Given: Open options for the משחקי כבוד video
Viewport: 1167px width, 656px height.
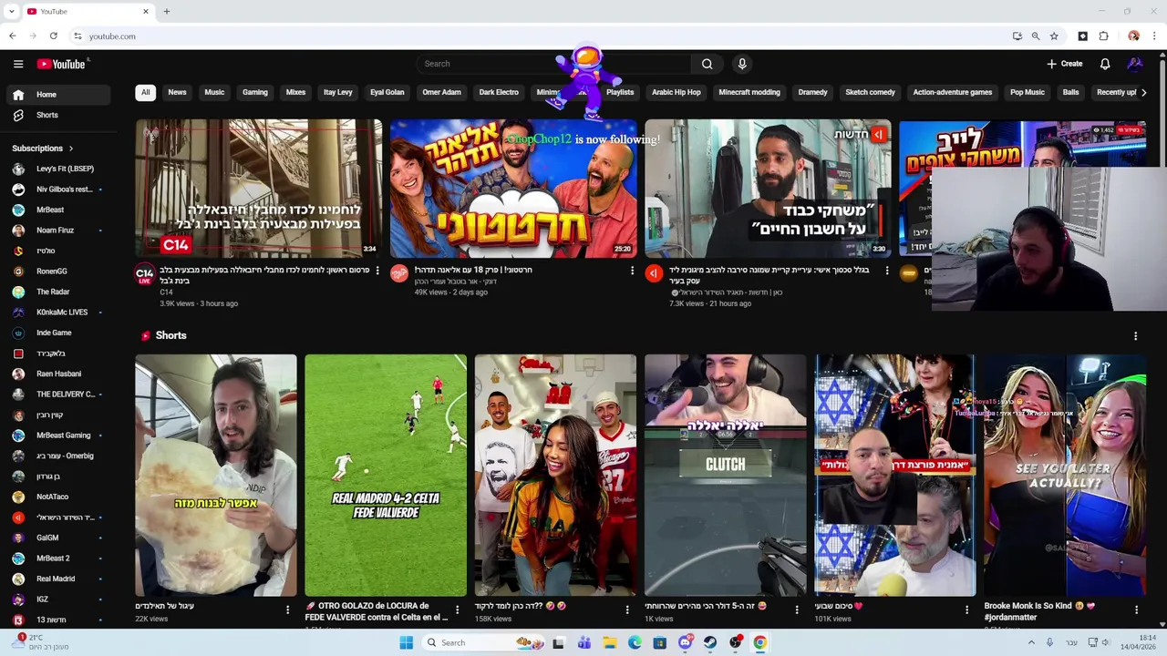Looking at the screenshot, I should pos(886,271).
